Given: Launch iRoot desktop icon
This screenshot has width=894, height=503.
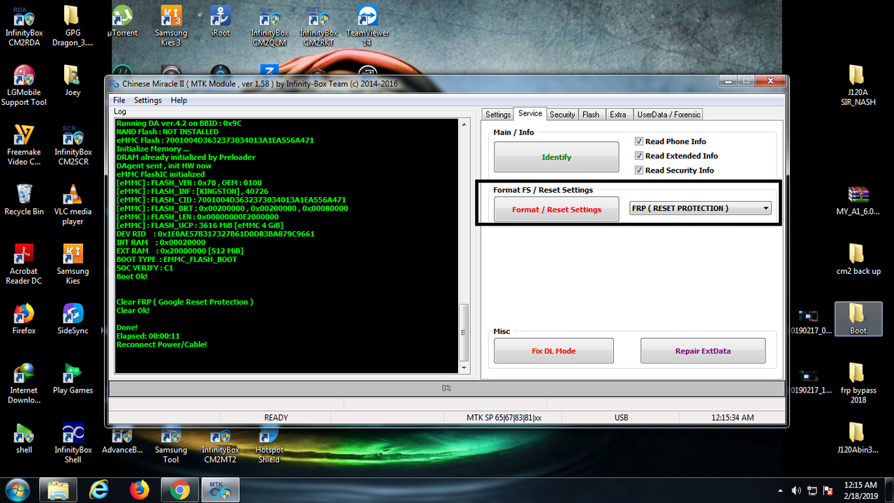Looking at the screenshot, I should [220, 21].
